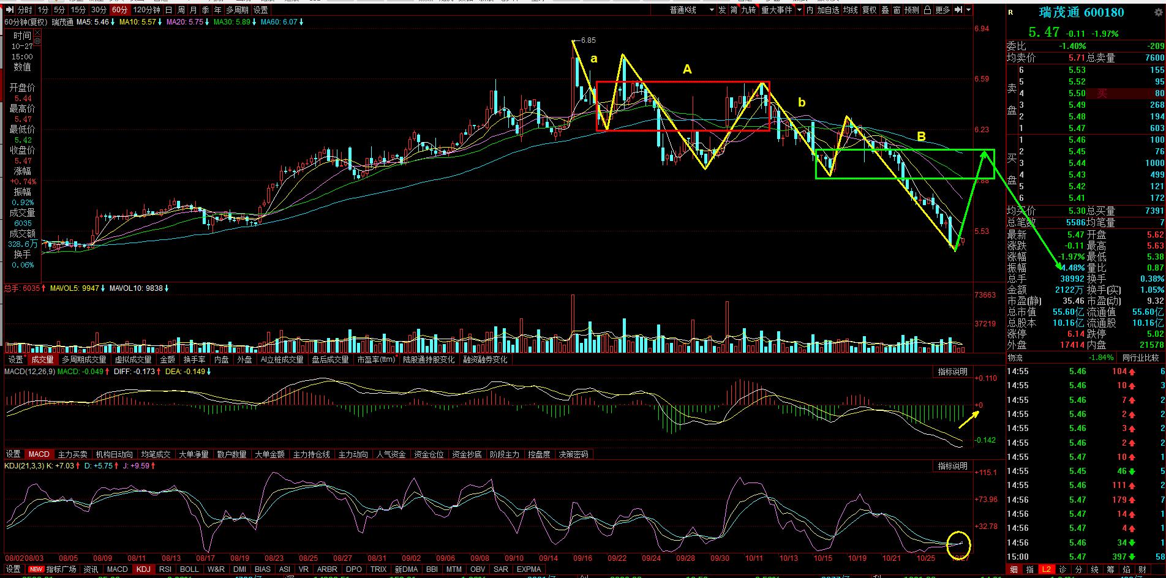The height and width of the screenshot is (578, 1166).
Task: Select the 分时 timeframe tab
Action: pyautogui.click(x=24, y=10)
